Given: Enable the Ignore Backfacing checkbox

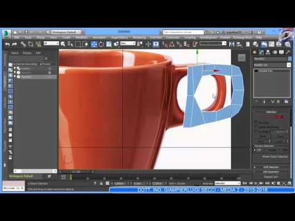Looking at the screenshot, I should pos(256,127).
